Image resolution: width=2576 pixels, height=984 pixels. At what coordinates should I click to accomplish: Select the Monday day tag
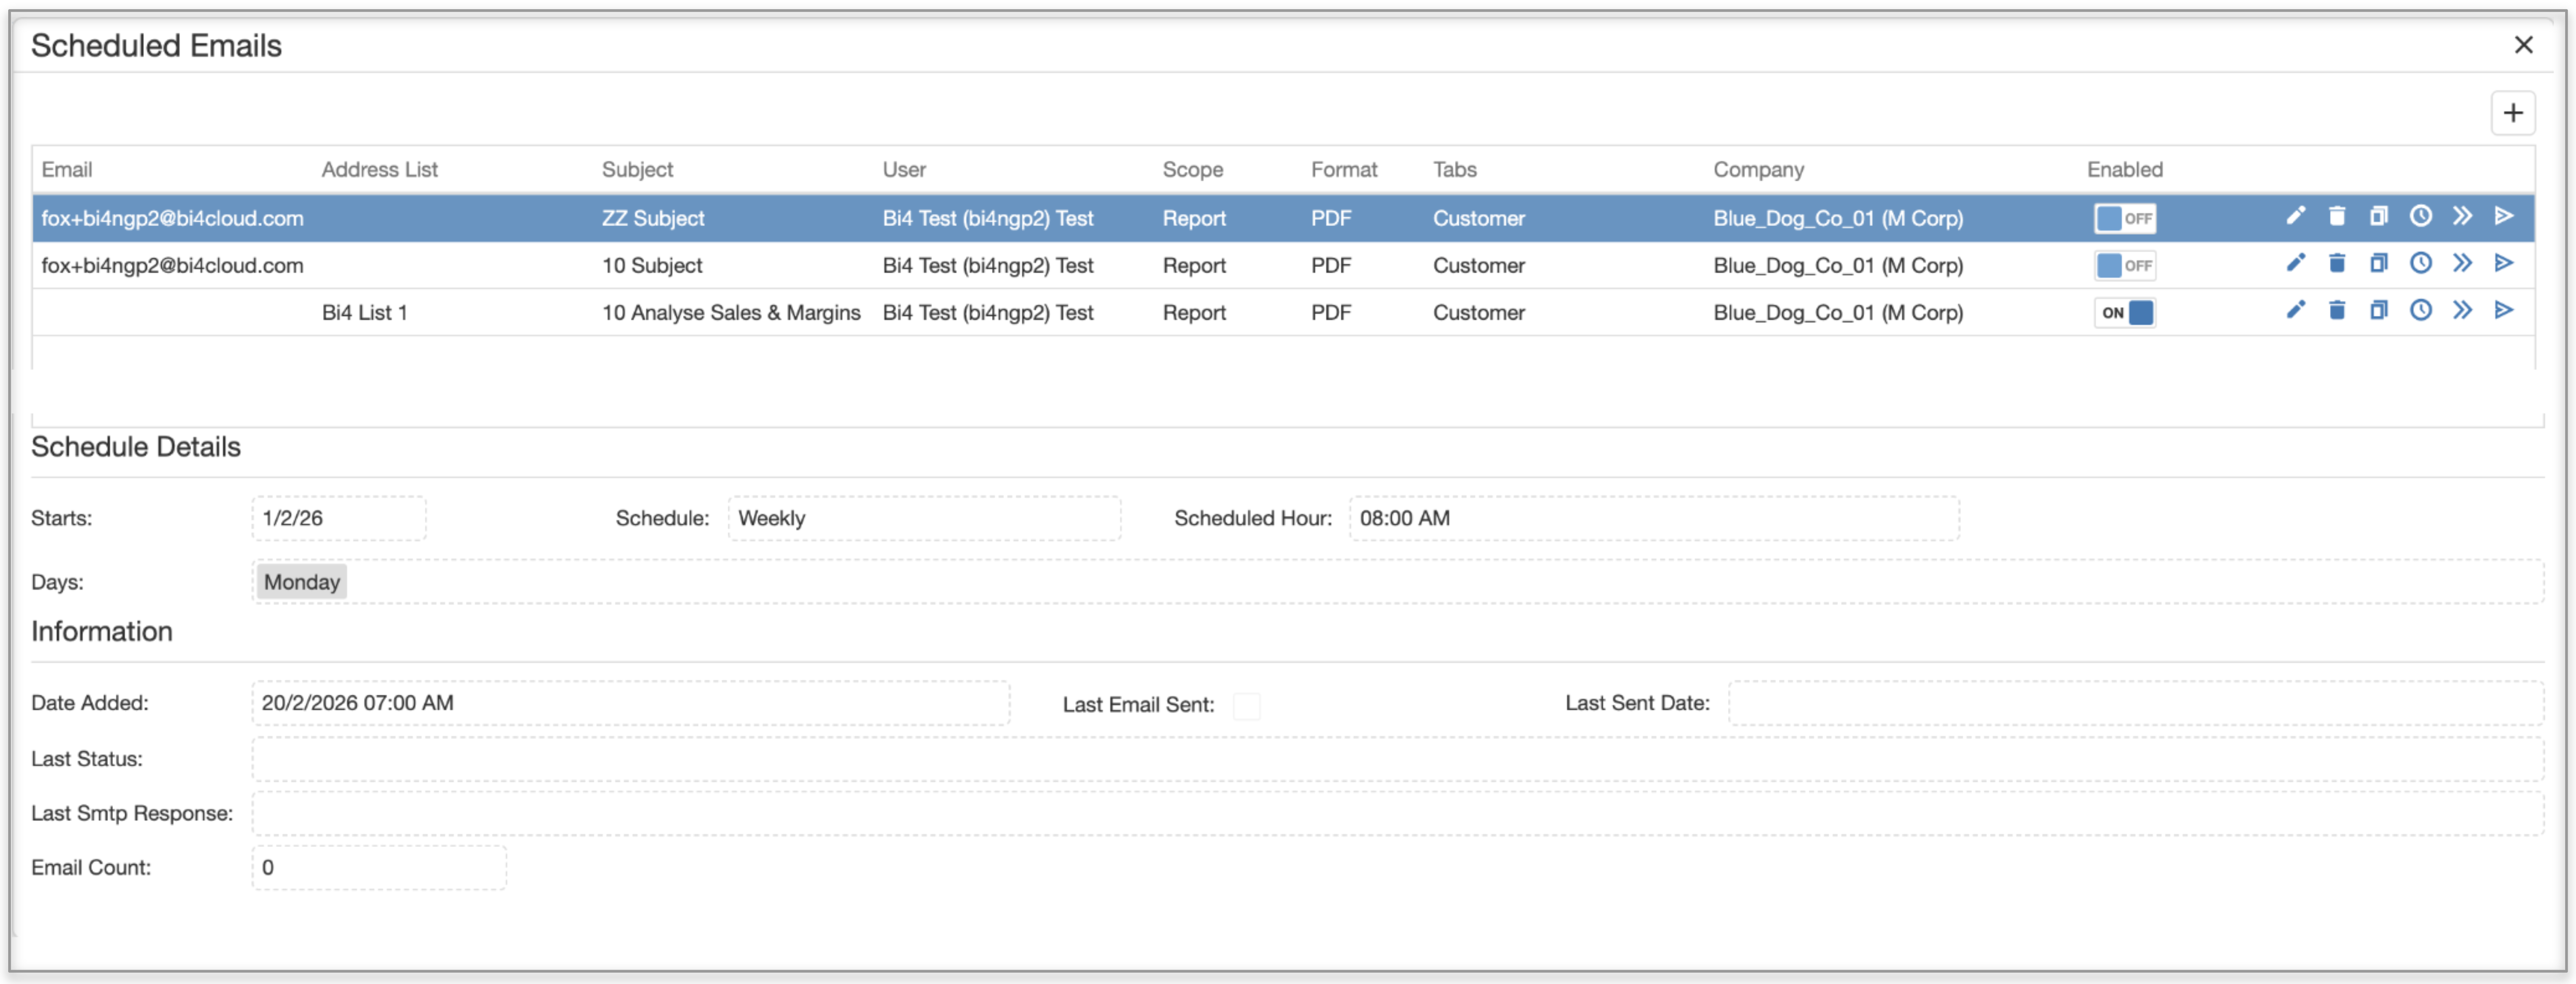(302, 582)
